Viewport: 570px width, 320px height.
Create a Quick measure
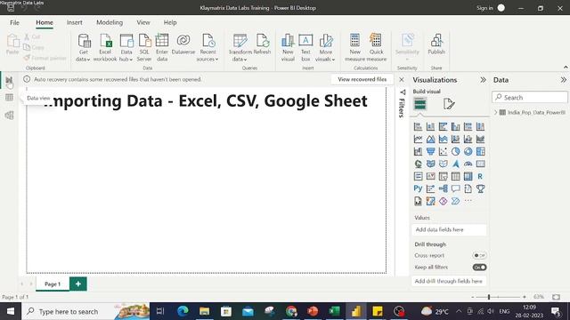click(x=376, y=47)
